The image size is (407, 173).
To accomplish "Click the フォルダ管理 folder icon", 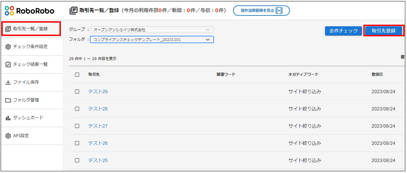I will click(x=9, y=100).
